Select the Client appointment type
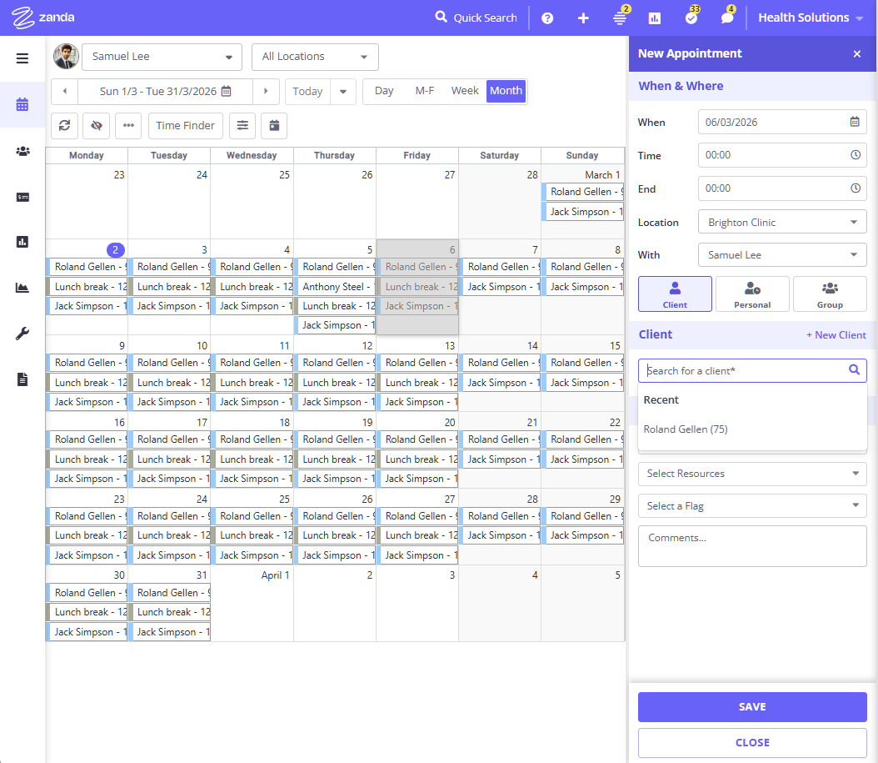878x763 pixels. pyautogui.click(x=675, y=294)
